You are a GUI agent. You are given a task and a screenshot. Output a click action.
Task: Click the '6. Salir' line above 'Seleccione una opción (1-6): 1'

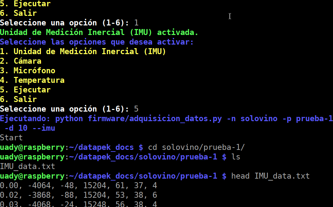tap(19, 13)
